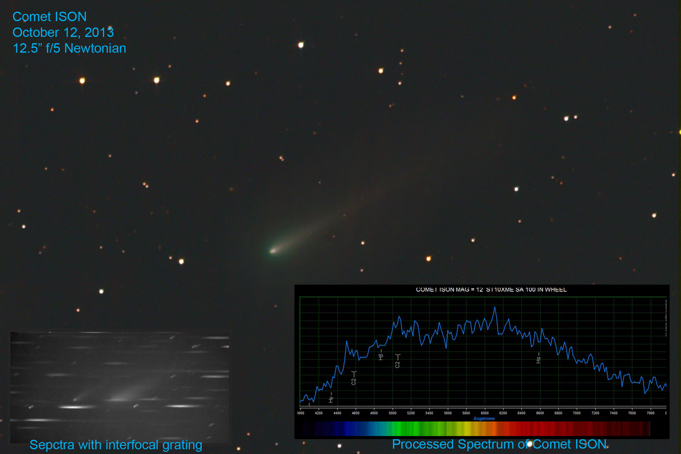Select the C2 marker near 4600 Angstroms
The width and height of the screenshot is (681, 454).
click(x=354, y=378)
